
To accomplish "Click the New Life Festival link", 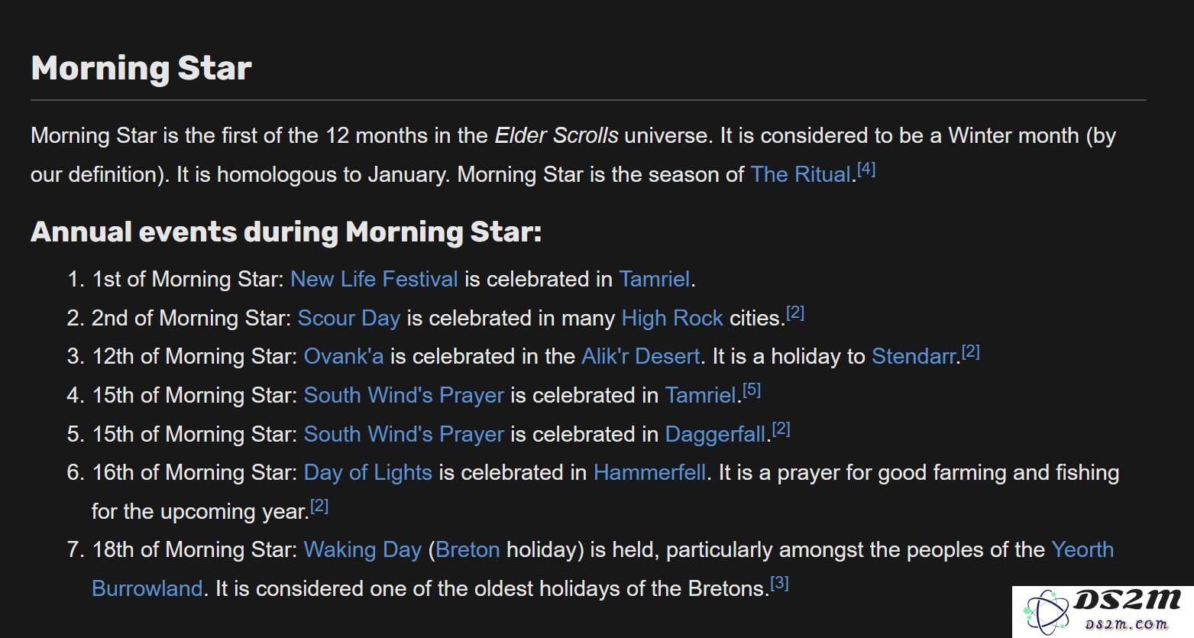I will [x=374, y=279].
